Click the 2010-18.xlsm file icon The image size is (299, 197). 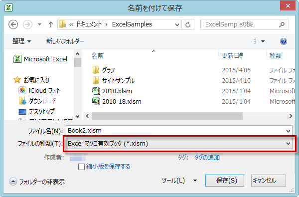[96, 101]
